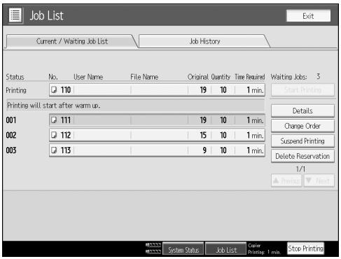341x259 pixels.
Task: Click Original count 15 of job 112
Action: point(203,135)
